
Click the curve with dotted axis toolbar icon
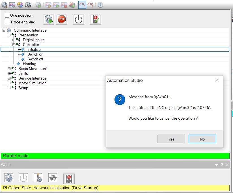pyautogui.click(x=90, y=5)
